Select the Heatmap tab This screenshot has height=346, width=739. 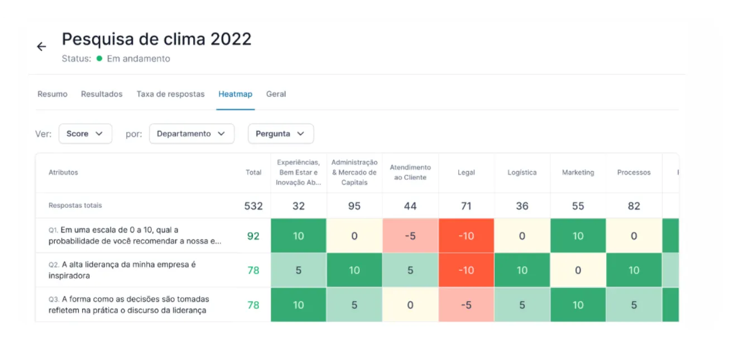point(236,94)
